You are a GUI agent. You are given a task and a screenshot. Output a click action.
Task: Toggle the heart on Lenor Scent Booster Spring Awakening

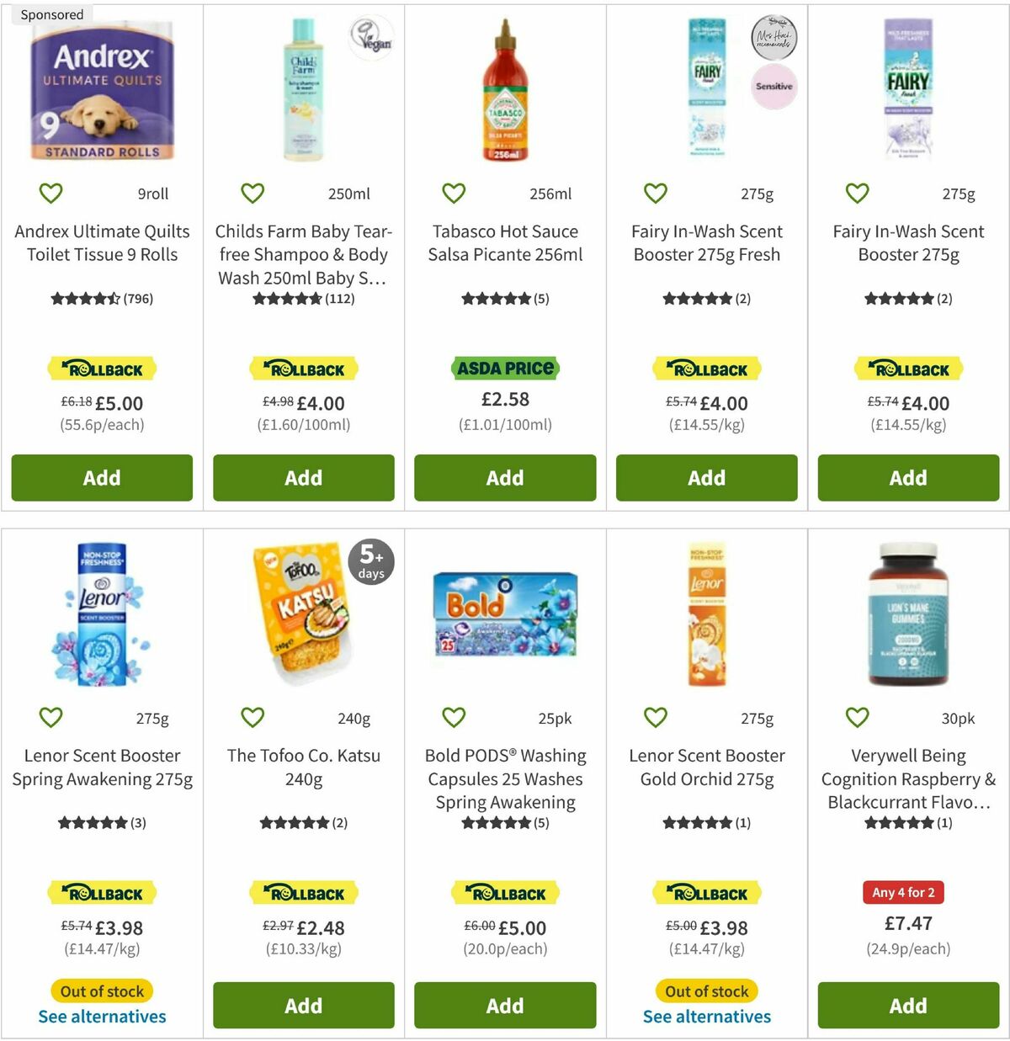pyautogui.click(x=50, y=717)
